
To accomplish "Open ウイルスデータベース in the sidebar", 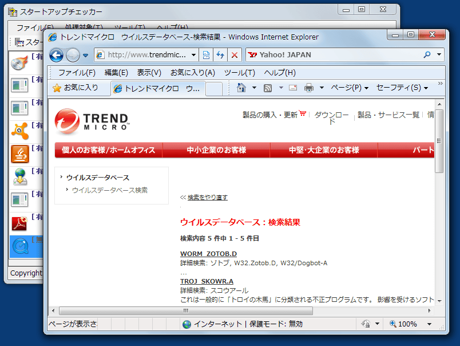I will coord(98,178).
